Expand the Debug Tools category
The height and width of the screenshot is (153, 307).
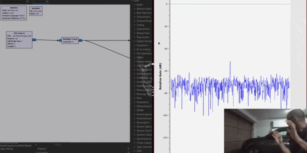[143, 33]
